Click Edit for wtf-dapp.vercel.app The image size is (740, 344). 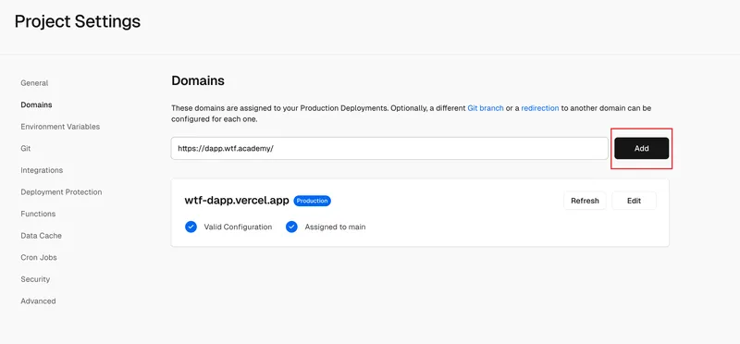click(634, 201)
